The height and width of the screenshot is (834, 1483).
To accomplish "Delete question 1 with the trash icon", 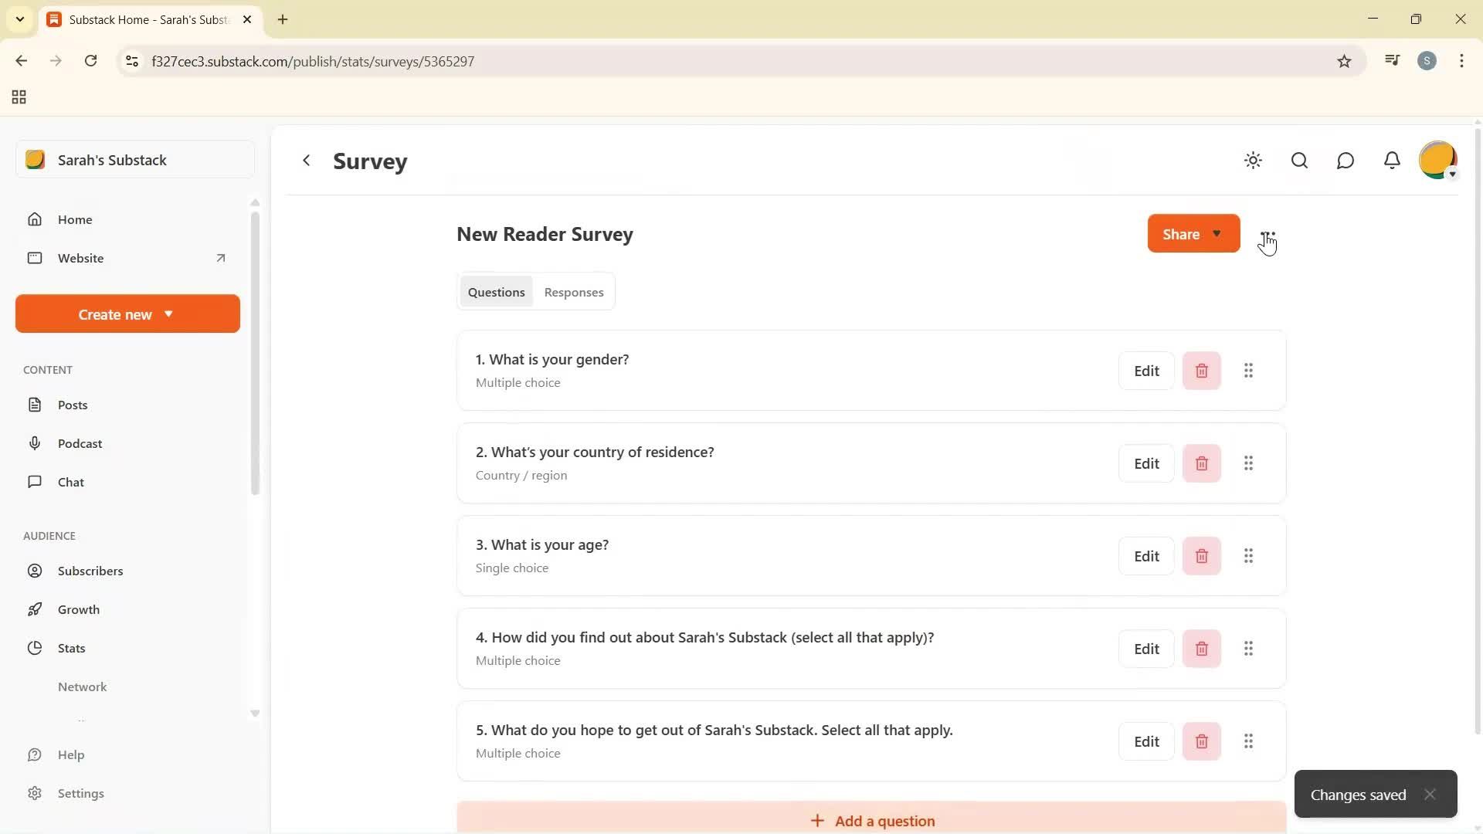I will point(1201,371).
